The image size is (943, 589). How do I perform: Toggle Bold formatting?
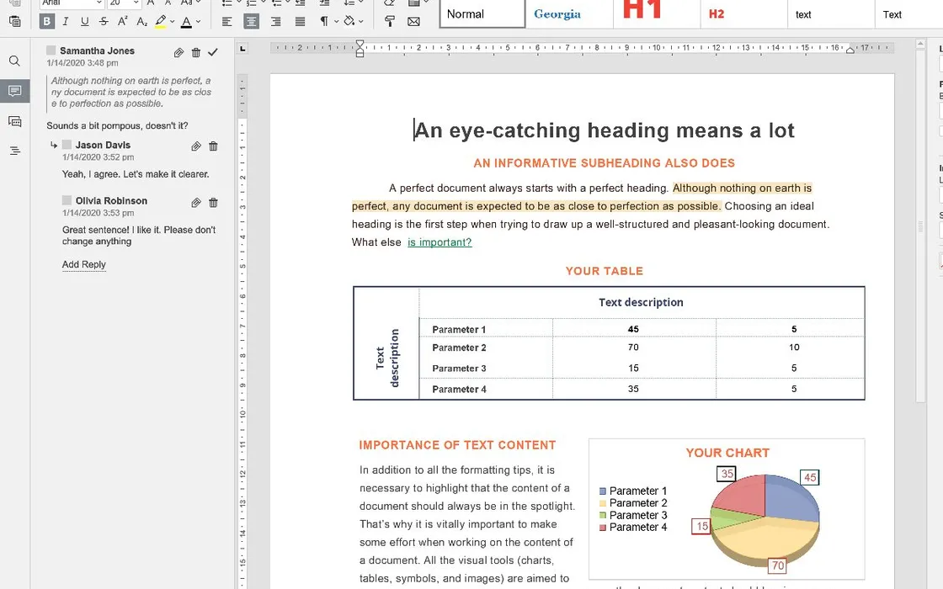pyautogui.click(x=46, y=22)
